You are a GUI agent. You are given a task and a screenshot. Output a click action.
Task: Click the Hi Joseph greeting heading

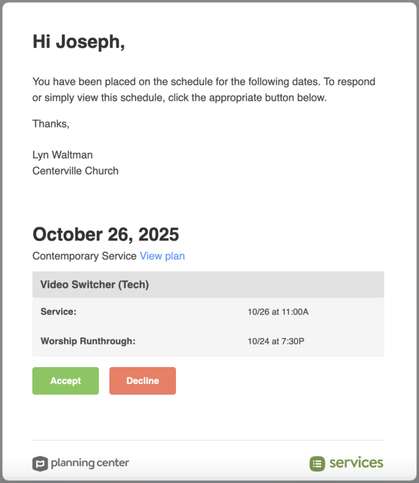pyautogui.click(x=77, y=42)
